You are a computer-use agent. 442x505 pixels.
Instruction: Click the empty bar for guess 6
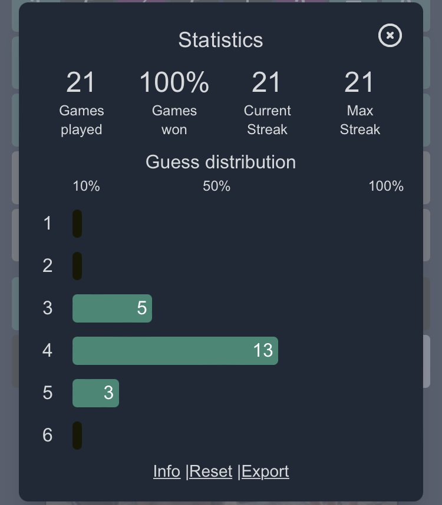pyautogui.click(x=77, y=436)
